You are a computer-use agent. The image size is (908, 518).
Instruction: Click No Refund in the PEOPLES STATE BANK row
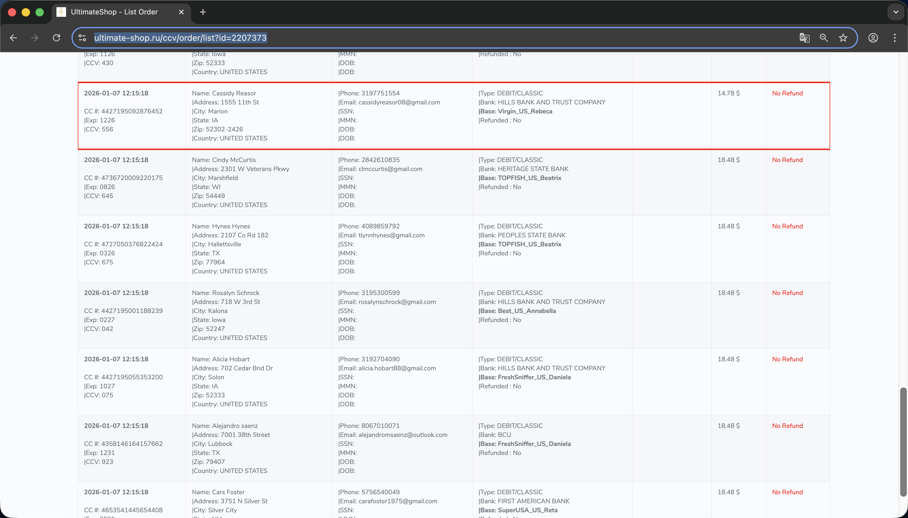pyautogui.click(x=787, y=226)
